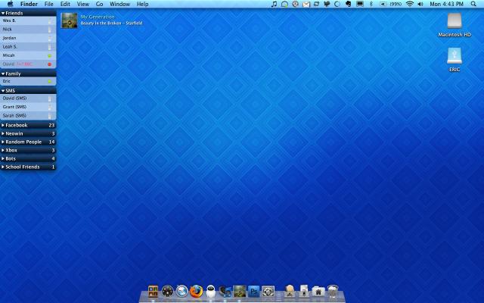The height and width of the screenshot is (303, 484).
Task: Collapse the SMS group
Action: coord(9,90)
